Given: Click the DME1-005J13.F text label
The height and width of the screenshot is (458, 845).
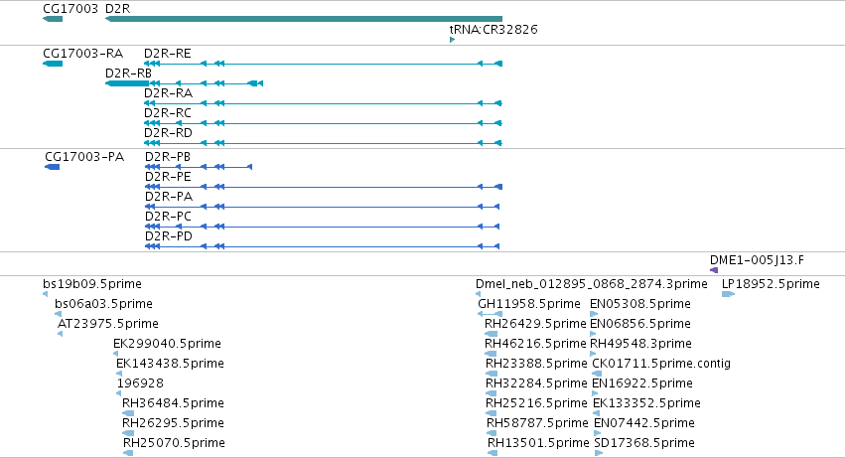Looking at the screenshot, I should tap(757, 260).
